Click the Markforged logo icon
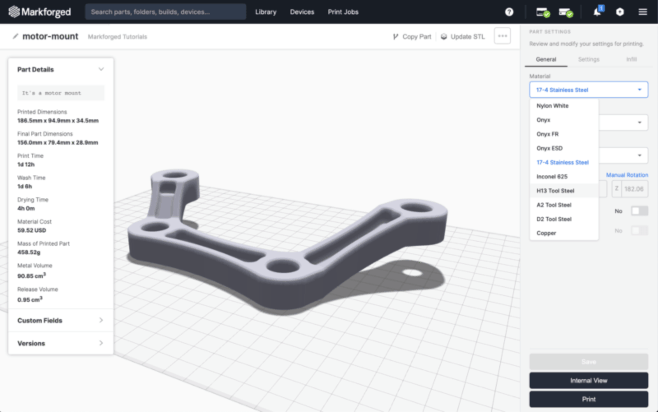This screenshot has height=412, width=658. point(15,12)
